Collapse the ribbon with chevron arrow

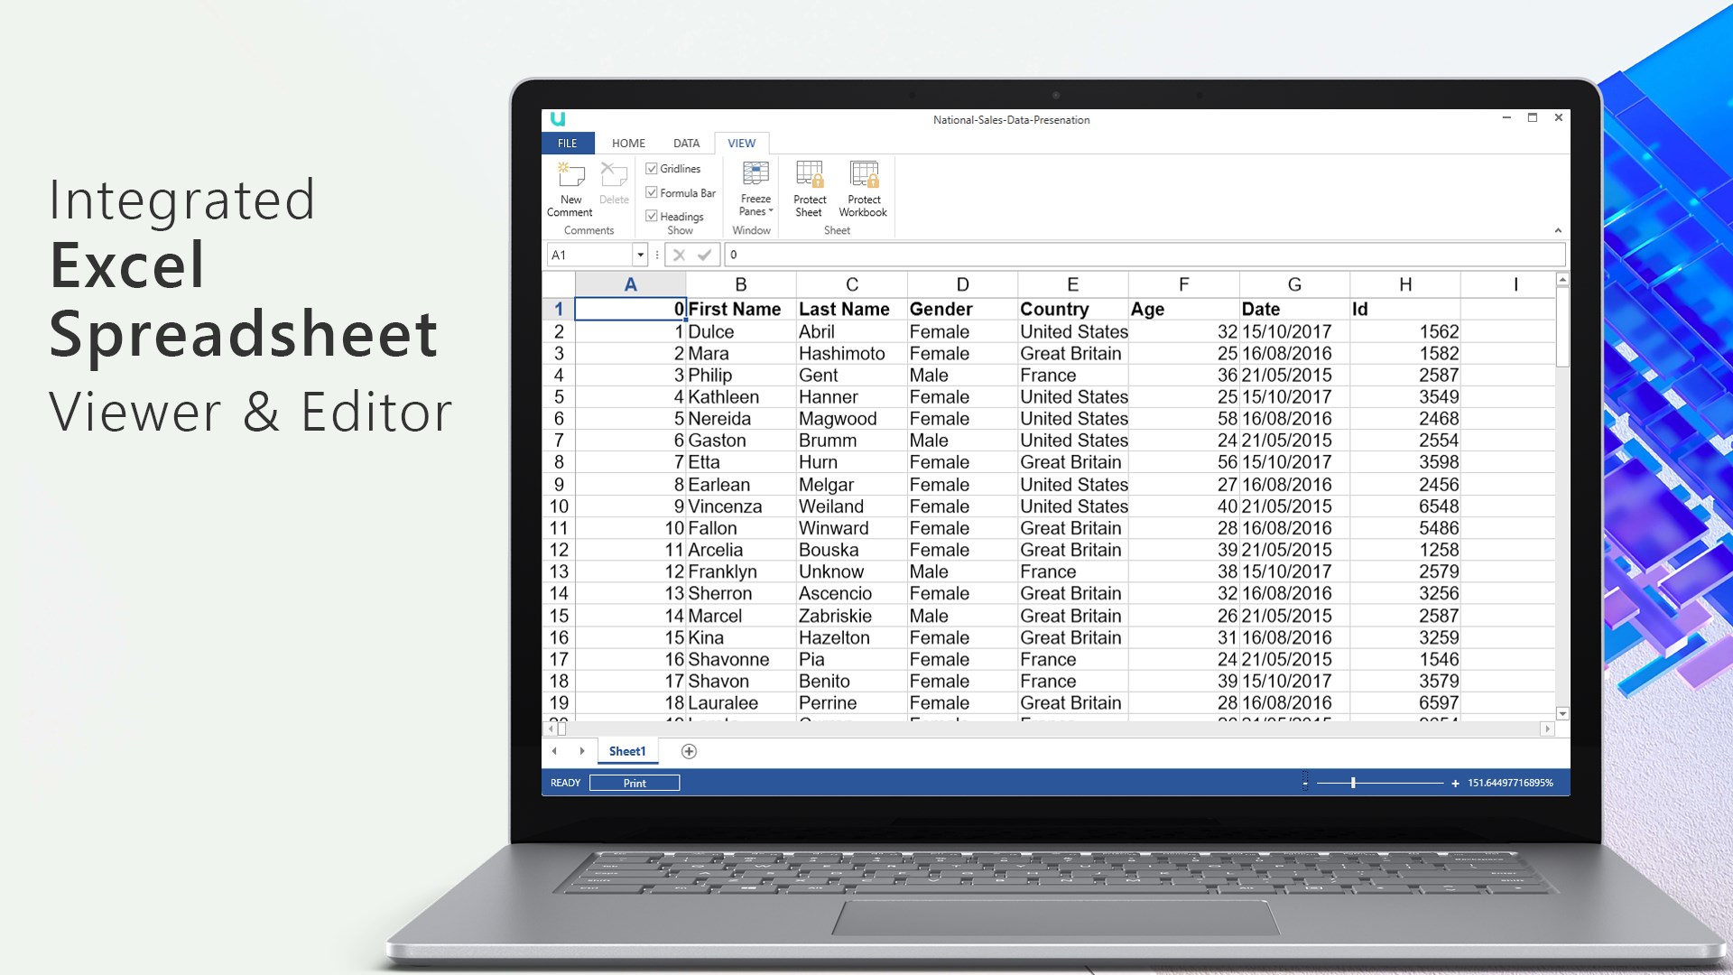[1558, 230]
